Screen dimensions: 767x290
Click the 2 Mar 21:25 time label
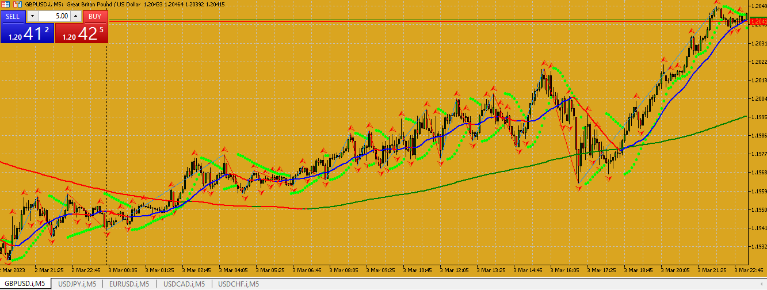tap(49, 269)
